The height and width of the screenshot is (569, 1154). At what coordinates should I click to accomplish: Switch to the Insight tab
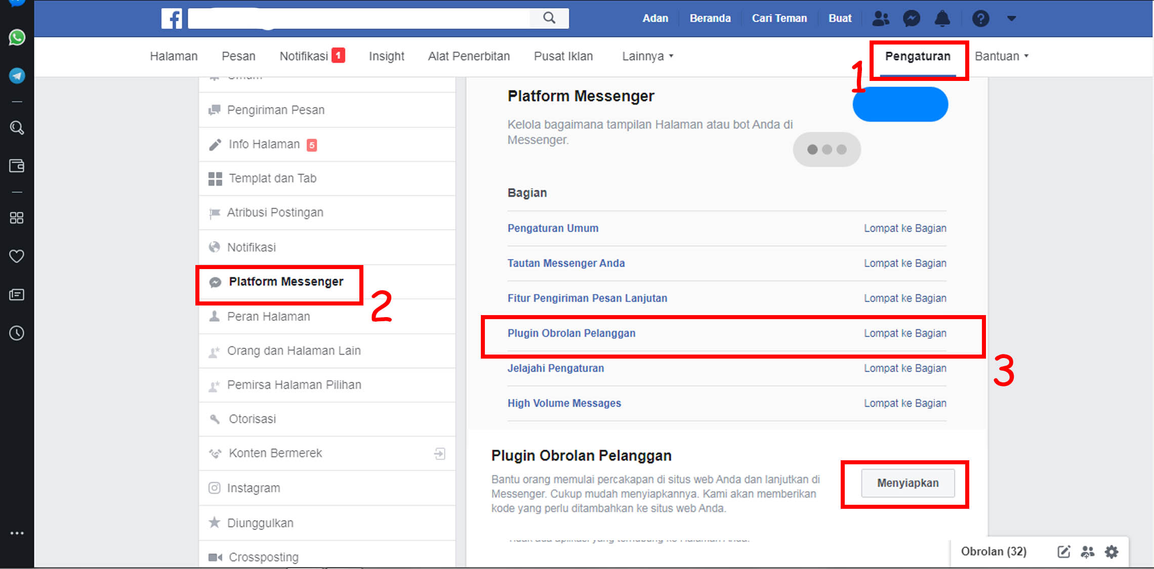tap(386, 56)
